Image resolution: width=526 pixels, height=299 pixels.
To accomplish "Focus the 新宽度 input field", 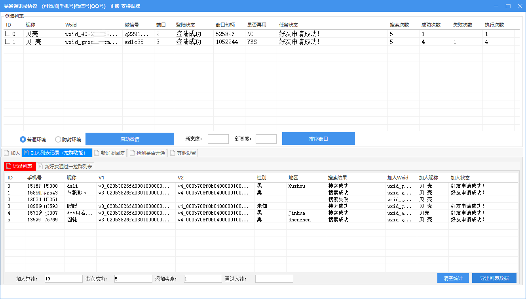I will tap(218, 139).
